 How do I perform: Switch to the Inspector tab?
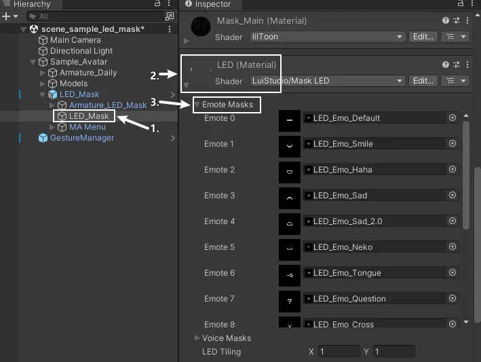tap(210, 4)
